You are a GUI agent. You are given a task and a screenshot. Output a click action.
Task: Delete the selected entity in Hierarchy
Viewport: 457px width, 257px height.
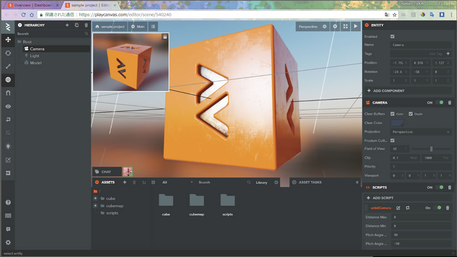86,25
